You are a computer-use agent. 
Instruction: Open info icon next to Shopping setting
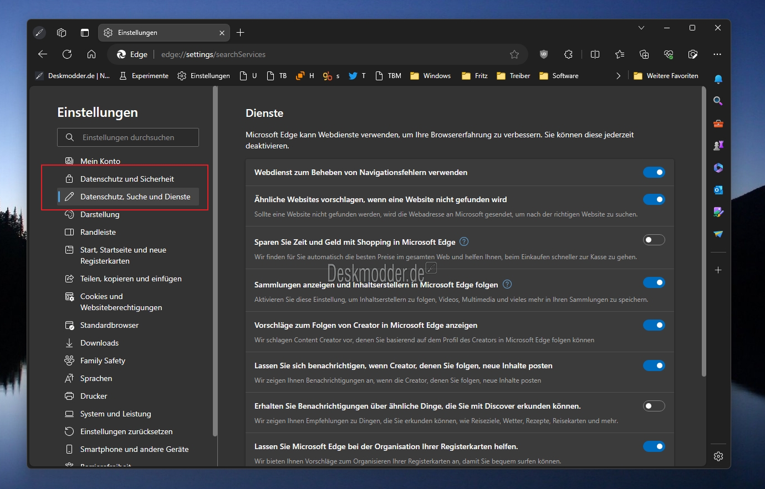(465, 241)
